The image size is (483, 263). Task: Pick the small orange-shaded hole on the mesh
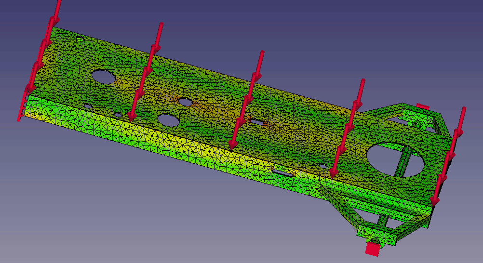click(186, 102)
